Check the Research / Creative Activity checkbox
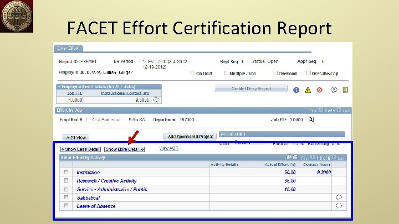The width and height of the screenshot is (399, 224). click(66, 180)
